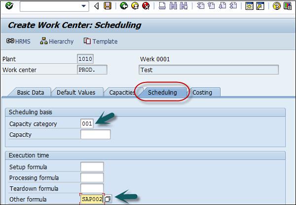Switch to the Basic Data tab
This screenshot has height=205, width=296.
click(x=30, y=92)
